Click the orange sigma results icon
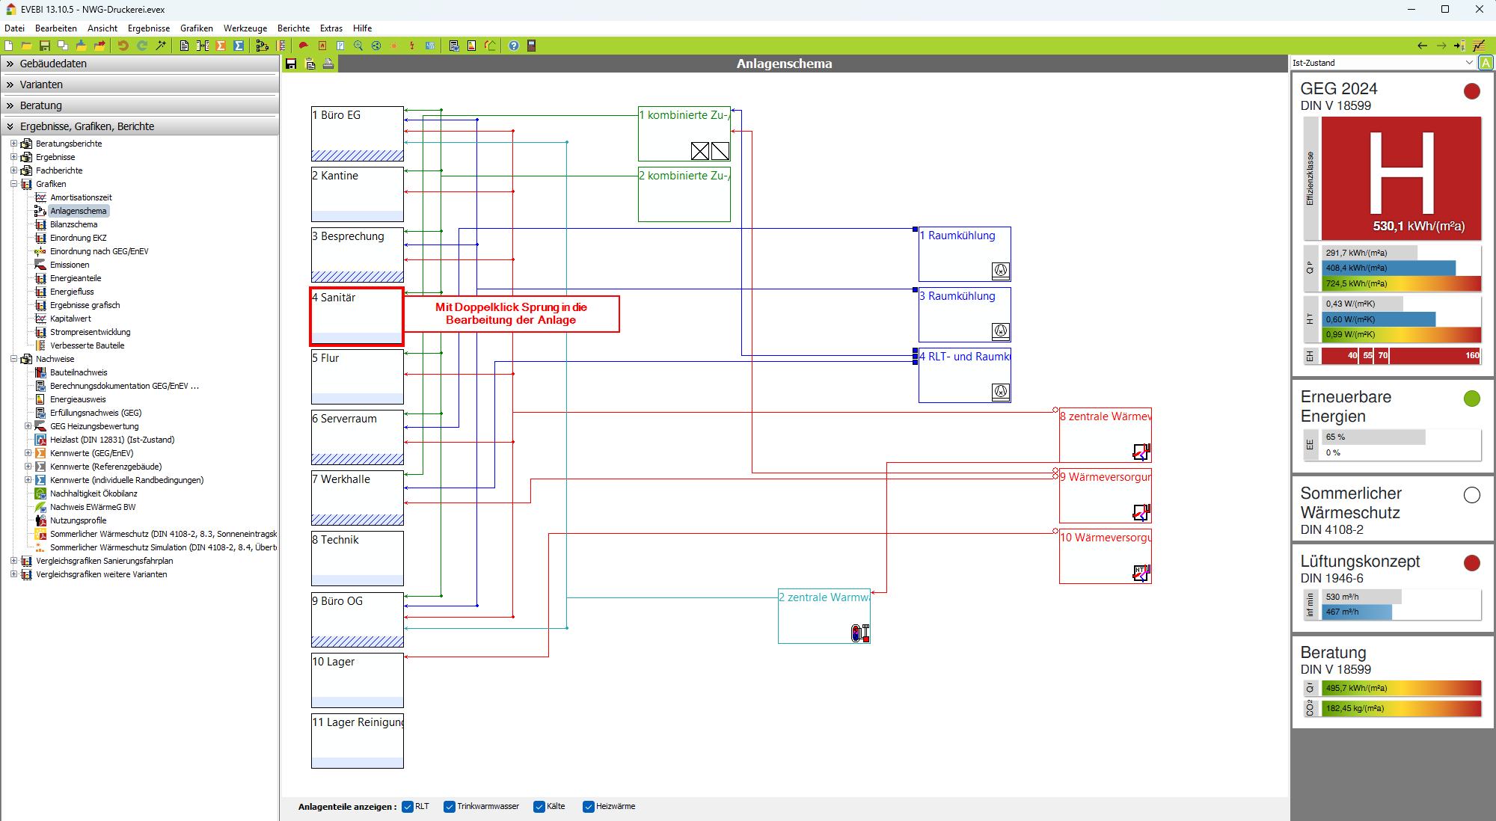 [x=221, y=46]
